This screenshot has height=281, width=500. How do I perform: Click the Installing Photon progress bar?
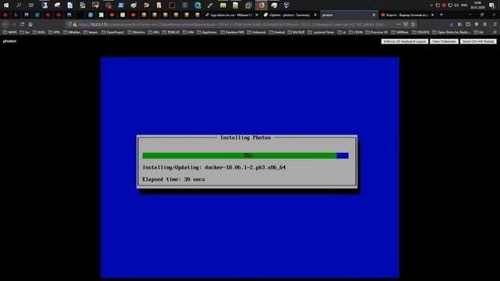tap(245, 155)
